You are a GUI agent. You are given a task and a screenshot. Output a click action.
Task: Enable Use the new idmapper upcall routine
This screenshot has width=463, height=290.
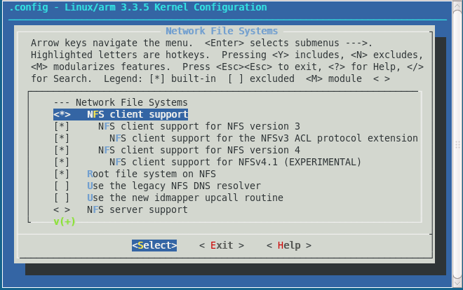[168, 198]
